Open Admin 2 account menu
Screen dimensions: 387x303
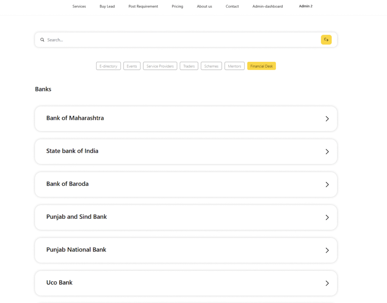click(x=305, y=6)
